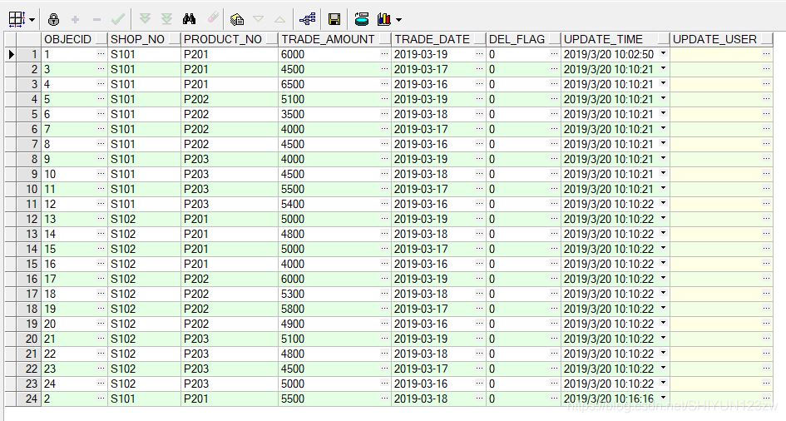
Task: Click the OBJECID column header
Action: (75, 39)
